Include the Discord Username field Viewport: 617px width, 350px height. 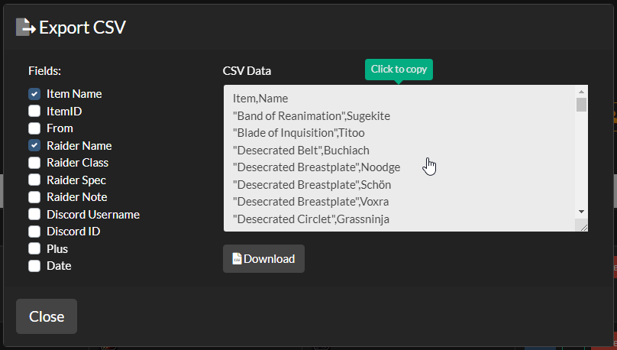pos(34,214)
